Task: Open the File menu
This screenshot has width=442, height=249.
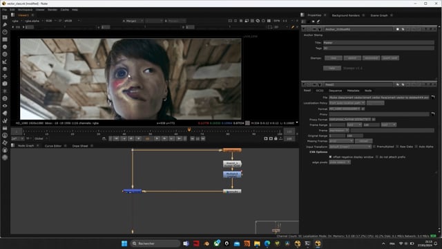Action: pyautogui.click(x=5, y=10)
